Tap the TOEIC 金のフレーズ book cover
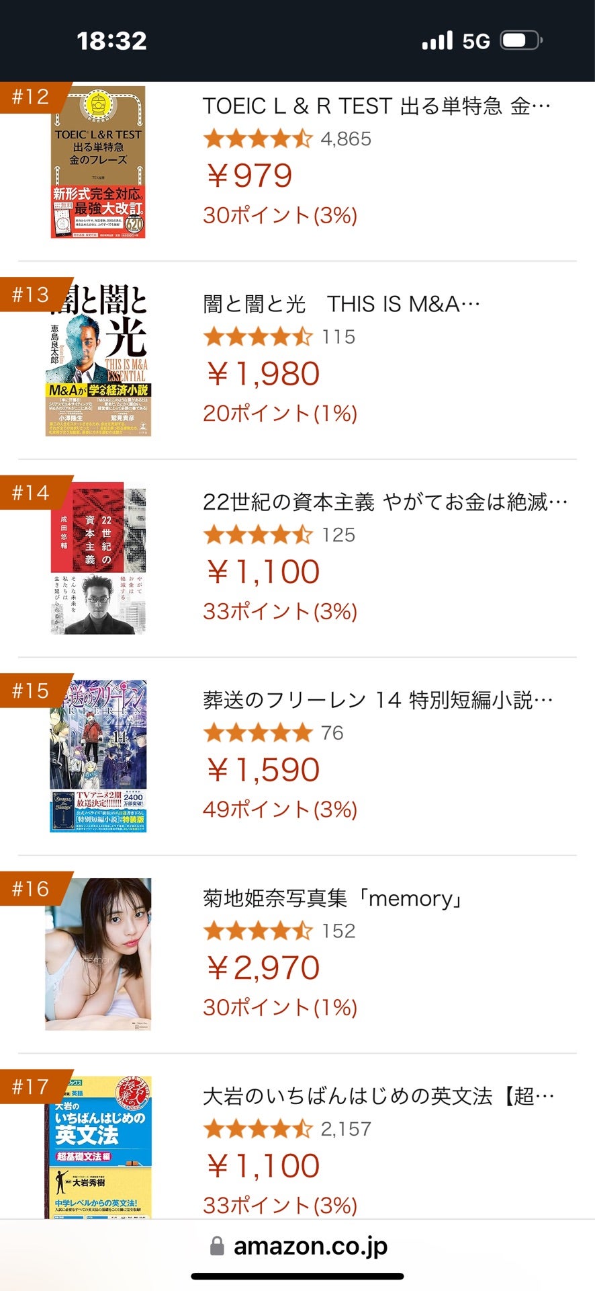 [98, 162]
